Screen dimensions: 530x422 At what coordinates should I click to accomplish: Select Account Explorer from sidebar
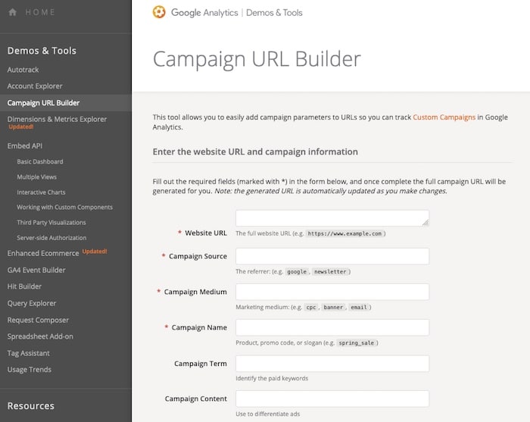35,86
